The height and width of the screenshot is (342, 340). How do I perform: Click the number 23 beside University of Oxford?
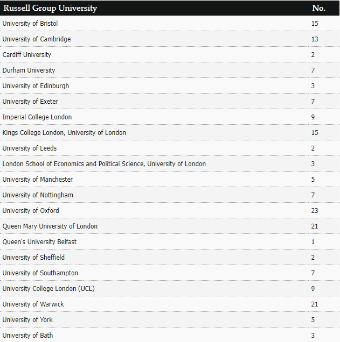[x=315, y=211]
